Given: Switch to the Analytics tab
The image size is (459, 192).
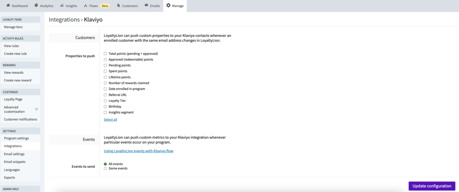Looking at the screenshot, I should pos(44,6).
